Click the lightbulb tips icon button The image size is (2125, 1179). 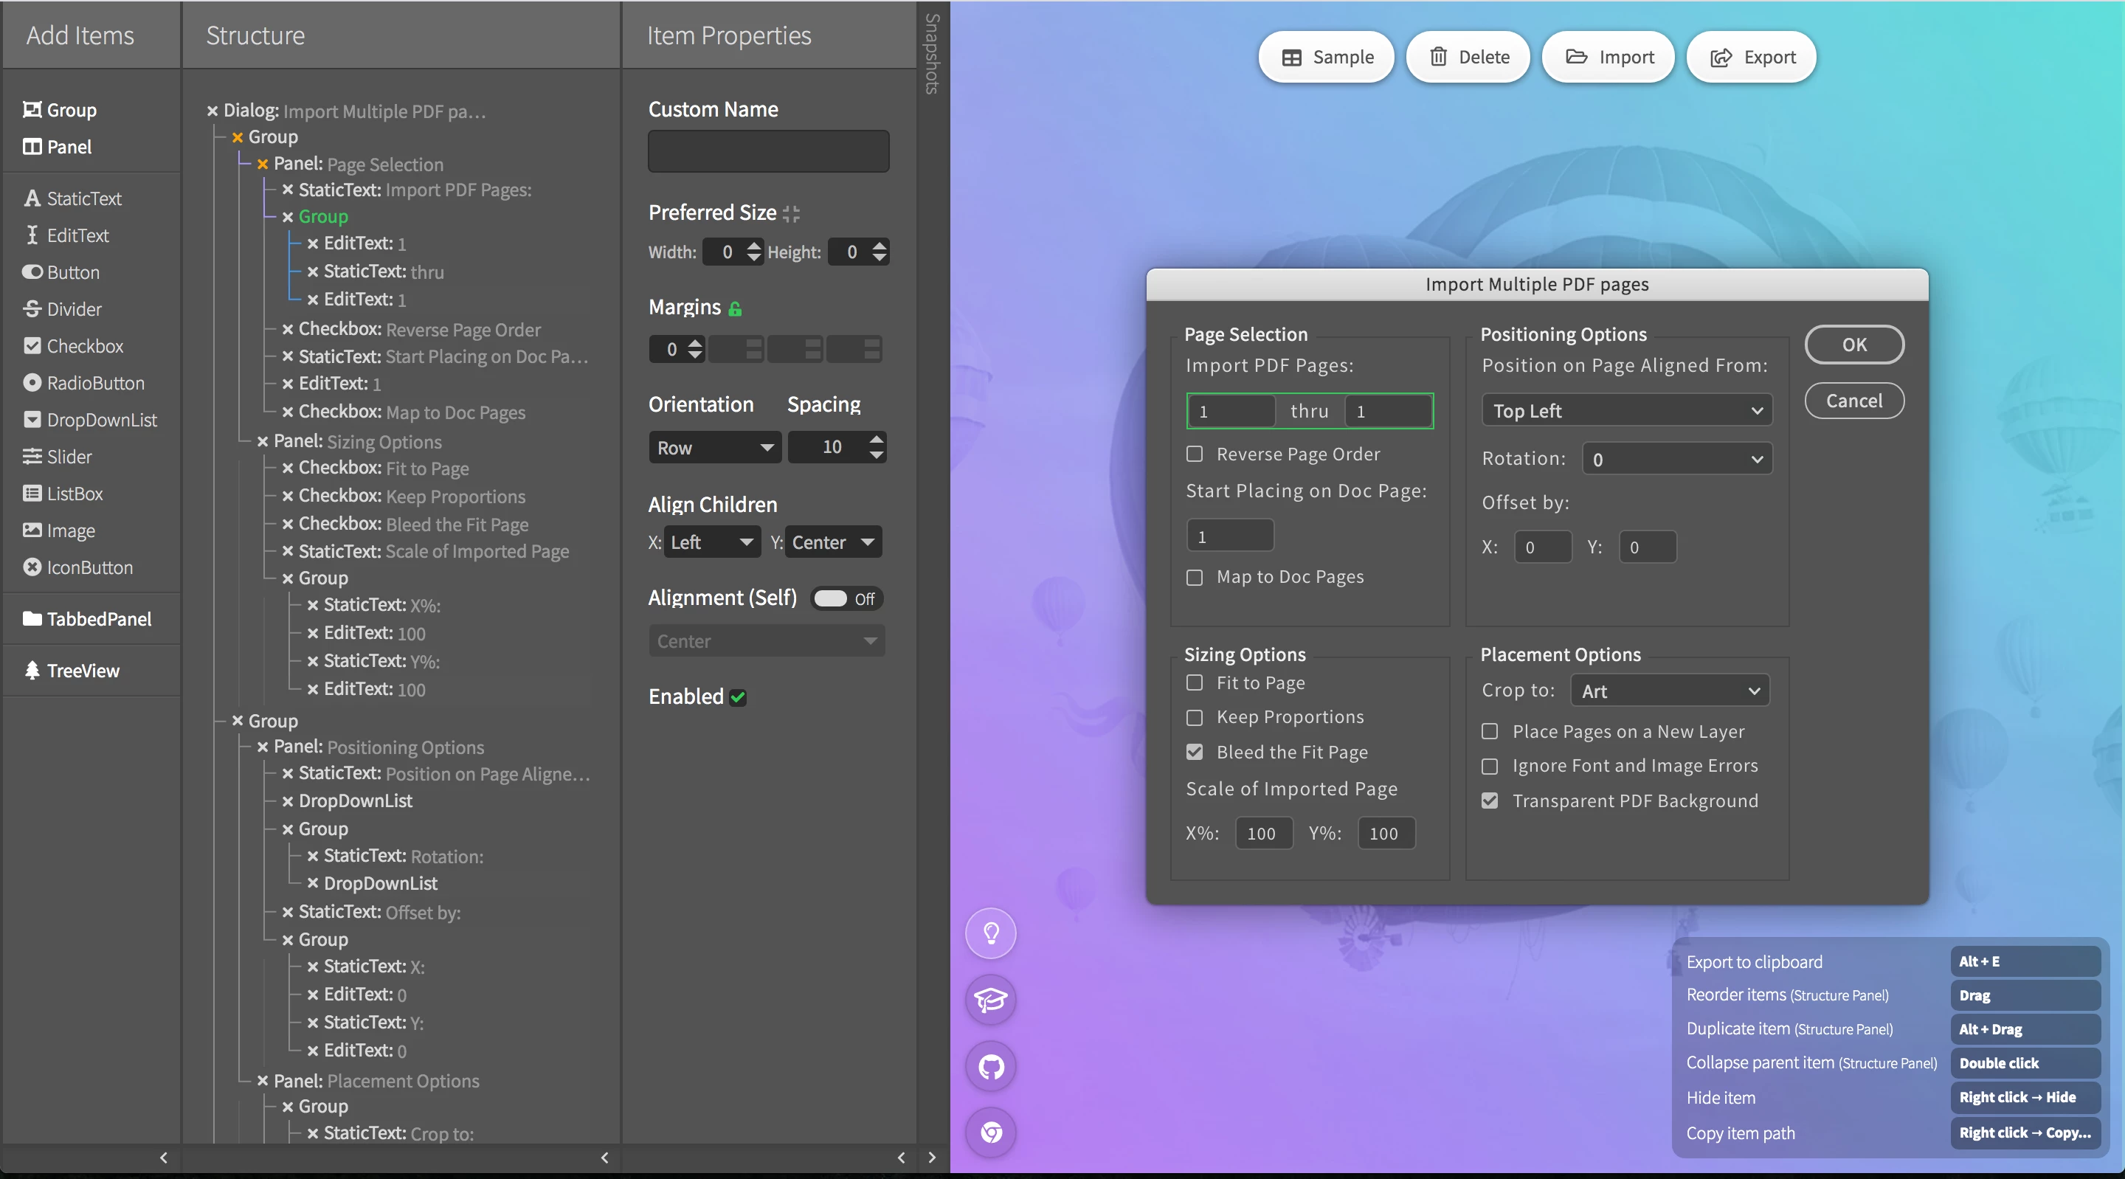coord(991,933)
